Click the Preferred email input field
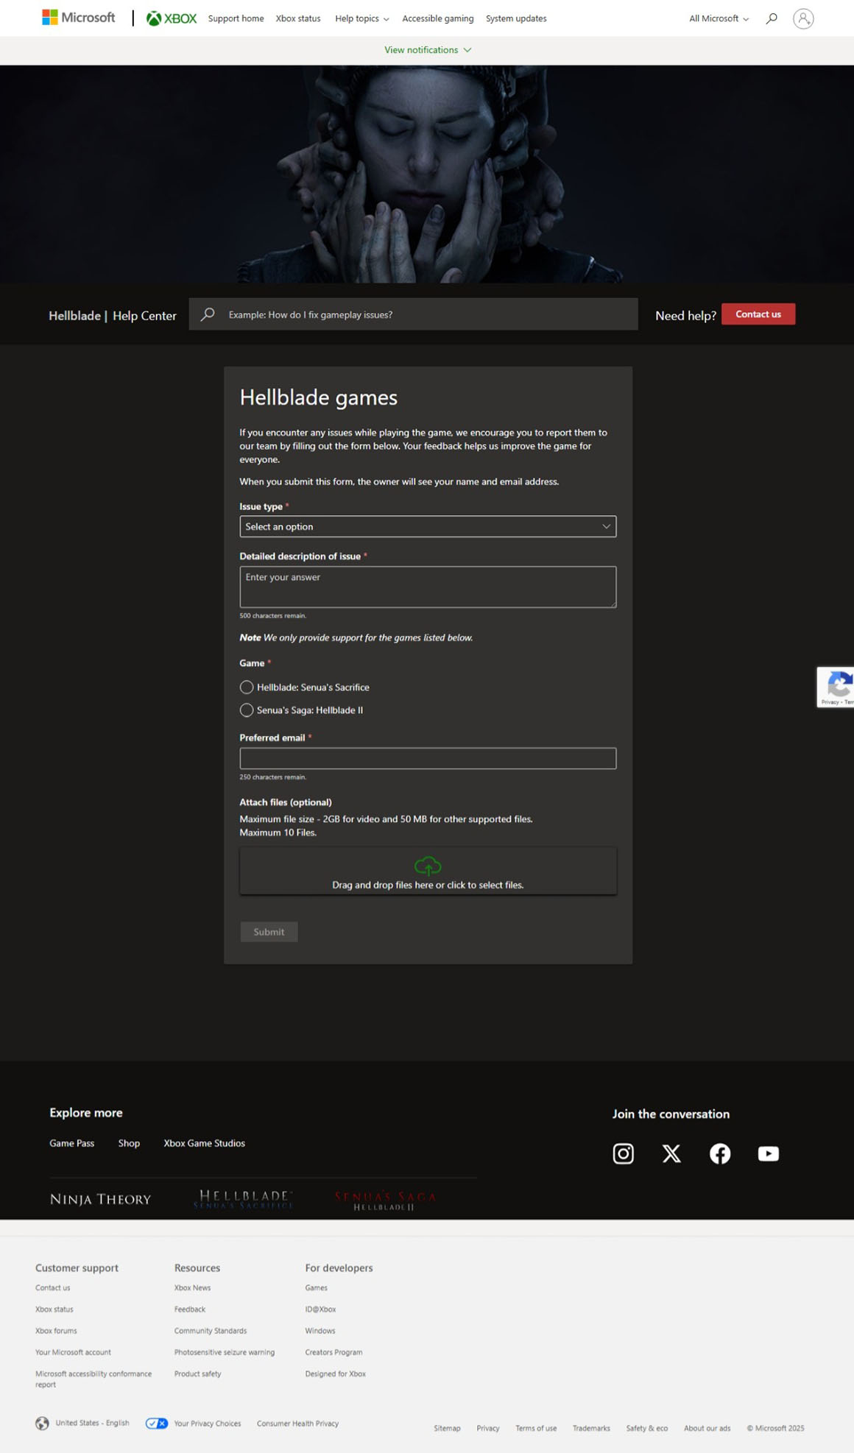 [428, 758]
